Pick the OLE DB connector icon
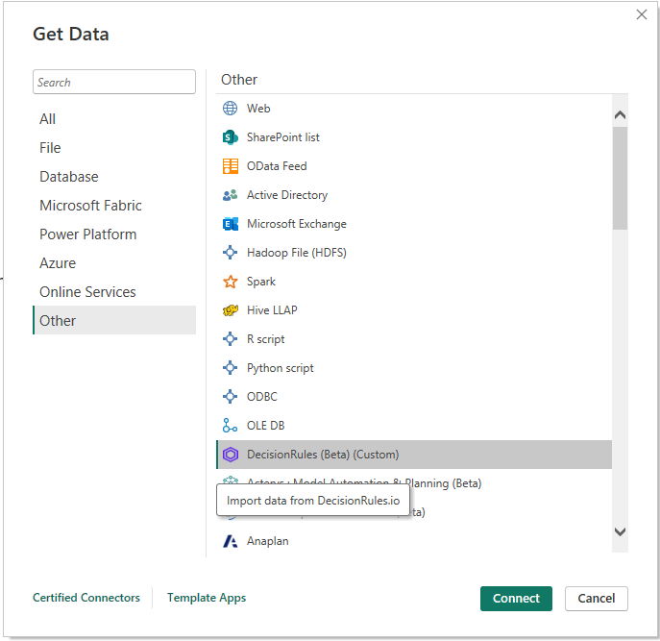Viewport: 660px width, 641px height. (x=231, y=426)
